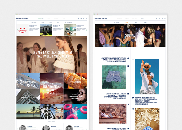Click Twitter icon beside birthday celebration tweet

[x=133, y=98]
